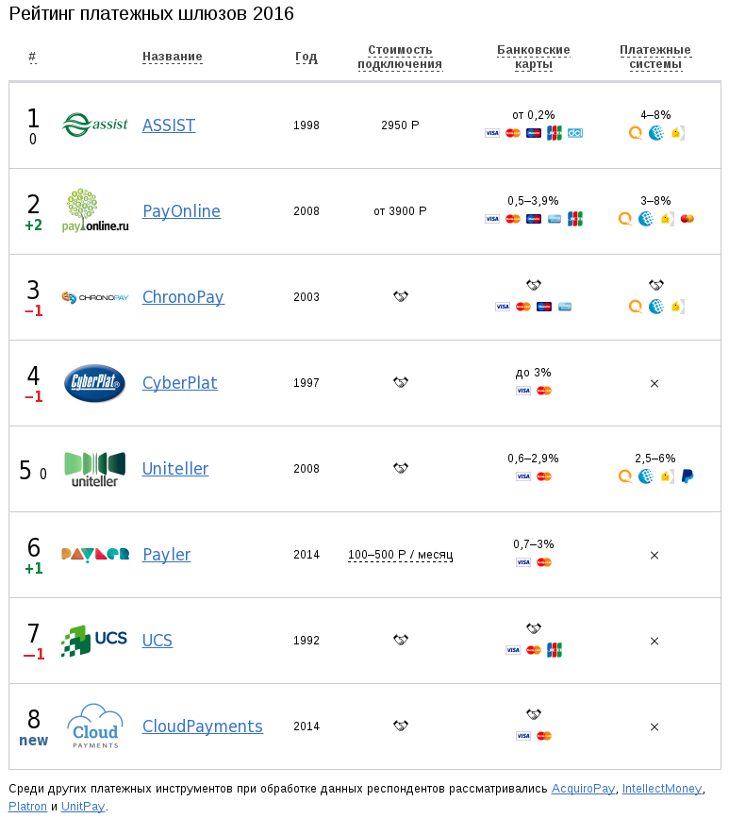
Task: Follow the IntellectMoney footer link
Action: click(x=662, y=789)
